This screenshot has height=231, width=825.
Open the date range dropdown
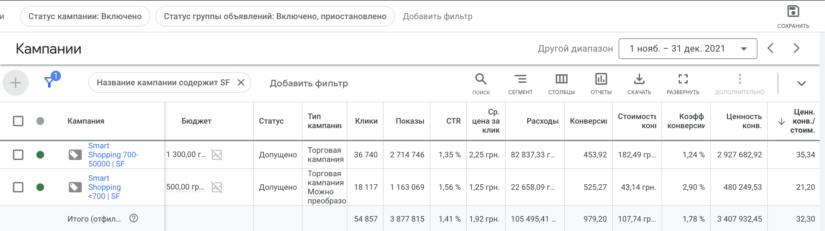tap(688, 49)
